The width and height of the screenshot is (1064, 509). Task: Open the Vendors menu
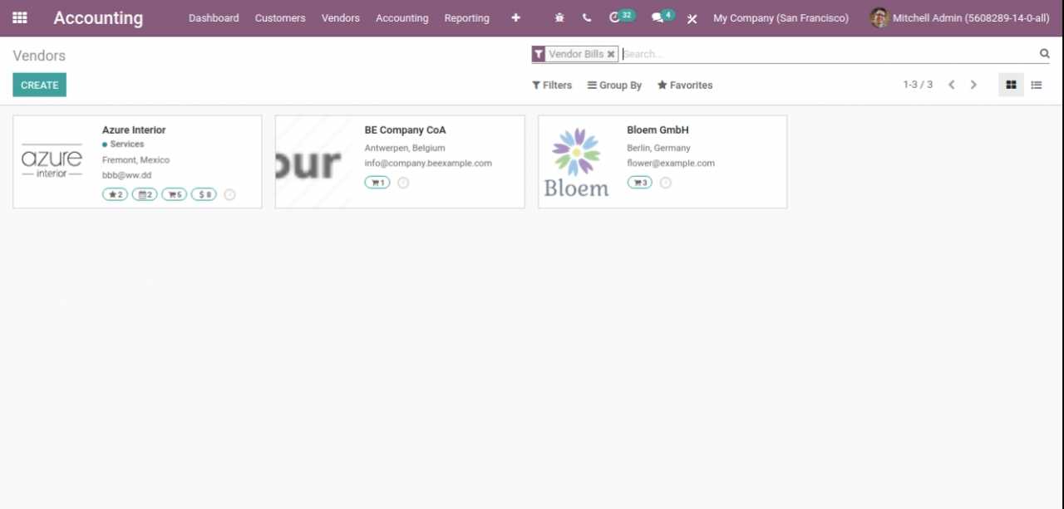(x=340, y=17)
